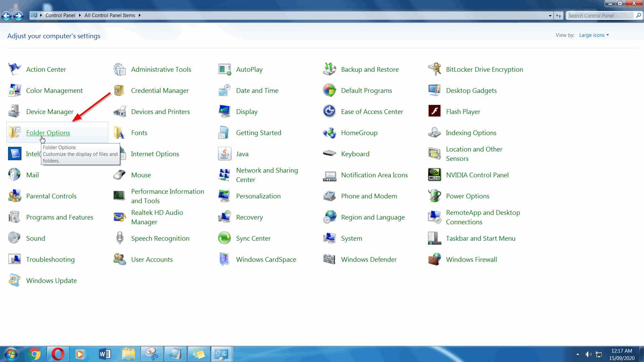Image resolution: width=644 pixels, height=362 pixels.
Task: Open Indexing Options link
Action: 471,133
